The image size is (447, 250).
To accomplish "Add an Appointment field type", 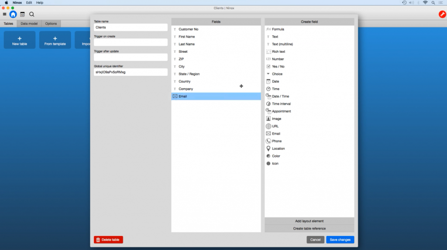I will pos(281,111).
